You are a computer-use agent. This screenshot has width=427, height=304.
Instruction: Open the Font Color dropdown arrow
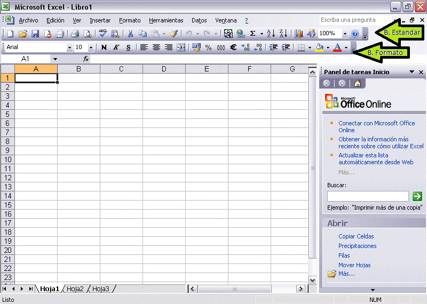[x=346, y=47]
